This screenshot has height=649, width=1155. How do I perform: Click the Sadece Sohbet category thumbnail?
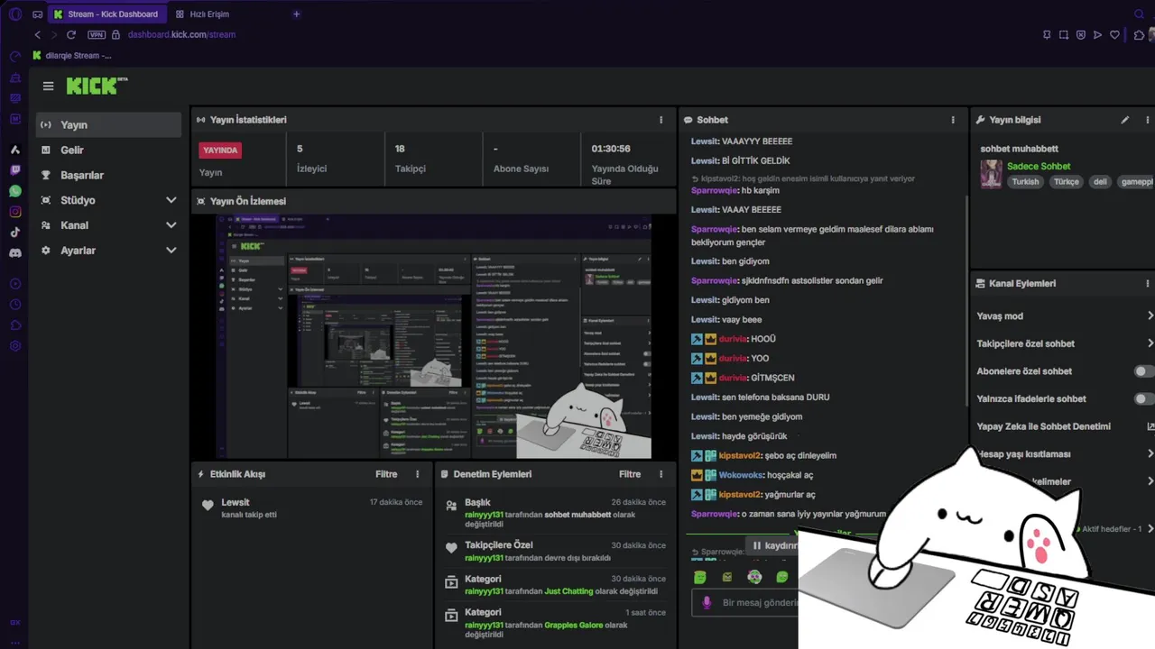pyautogui.click(x=992, y=174)
